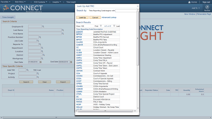Click the Last Name lookup magnifier
Image resolution: width=212 pixels, height=119 pixels.
[63, 30]
